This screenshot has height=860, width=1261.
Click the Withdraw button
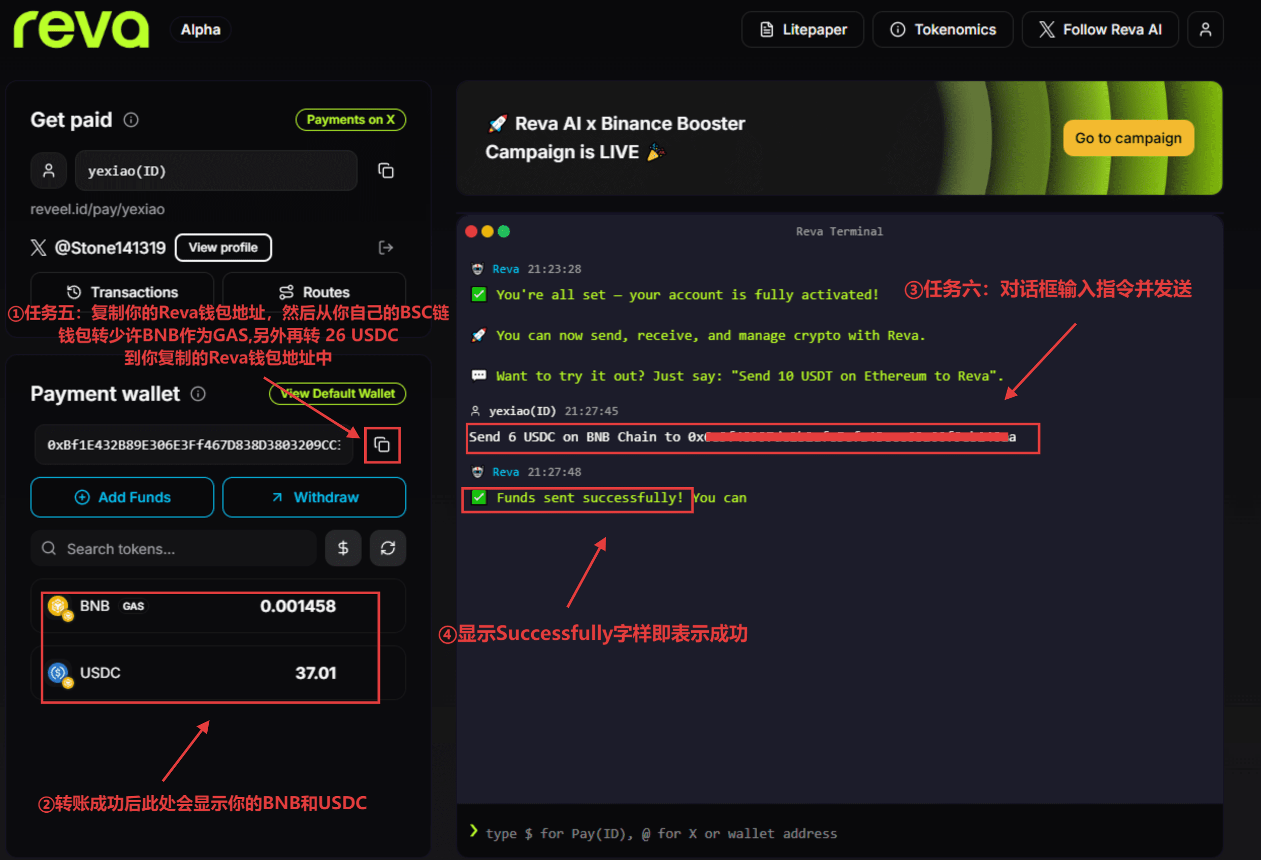[314, 497]
